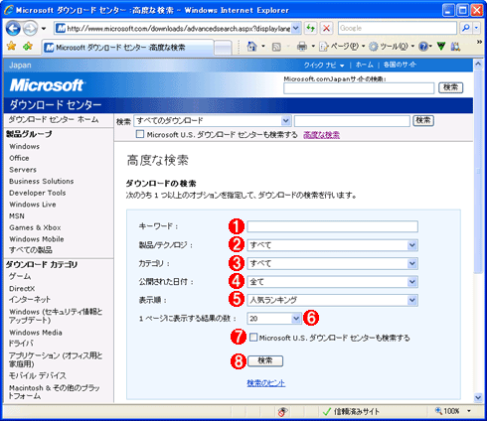This screenshot has height=421, width=487.
Task: Click 検索 button beside download search box
Action: click(423, 120)
